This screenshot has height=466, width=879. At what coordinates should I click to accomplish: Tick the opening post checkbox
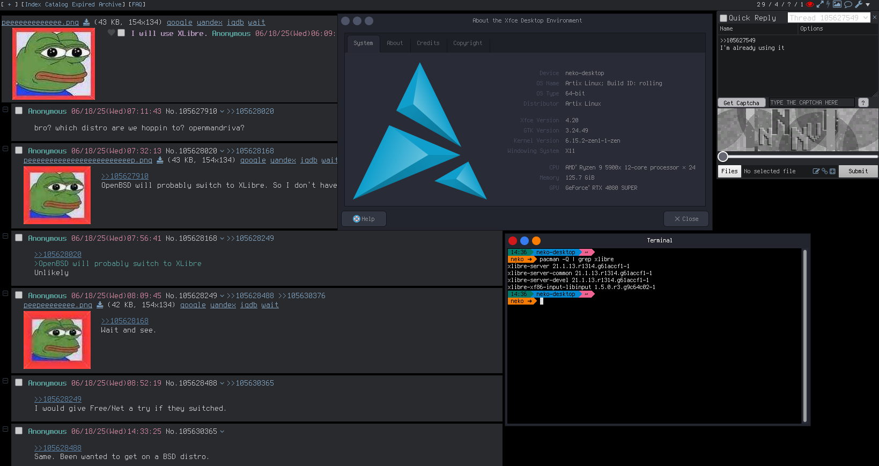click(121, 33)
